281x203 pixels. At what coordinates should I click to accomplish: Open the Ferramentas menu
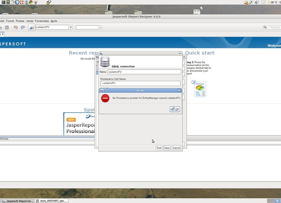[42, 21]
